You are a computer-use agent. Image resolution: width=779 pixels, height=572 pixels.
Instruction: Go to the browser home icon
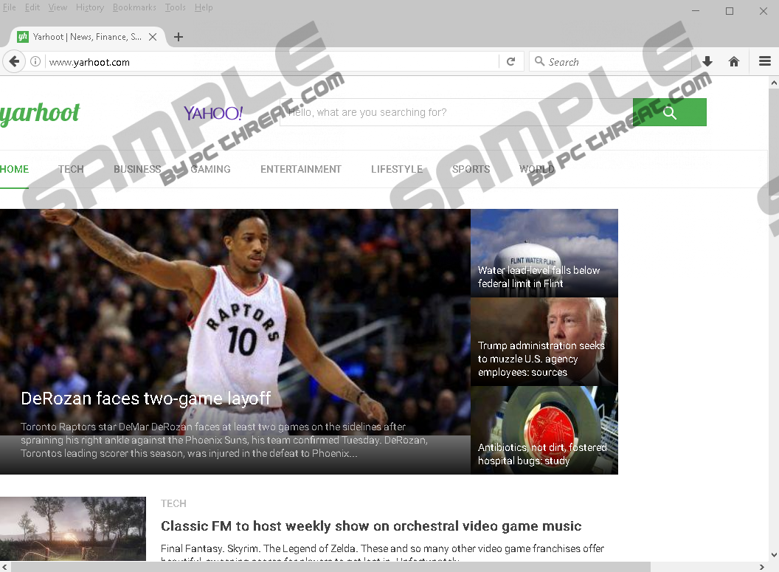[x=734, y=62]
